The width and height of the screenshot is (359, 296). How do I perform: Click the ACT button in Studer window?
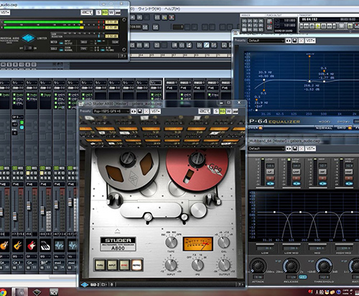[204, 111]
